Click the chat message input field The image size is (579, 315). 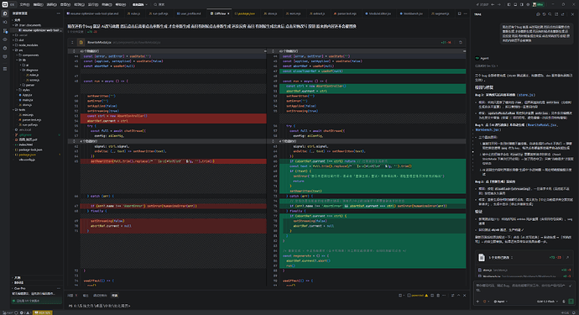click(521, 287)
